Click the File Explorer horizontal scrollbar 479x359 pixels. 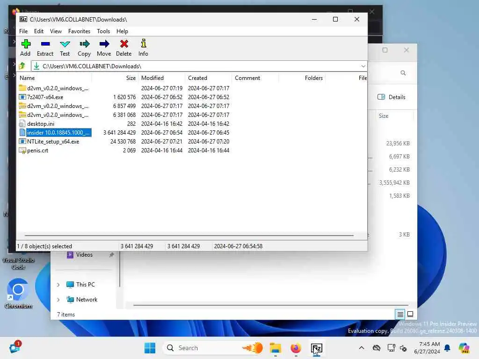(271, 305)
